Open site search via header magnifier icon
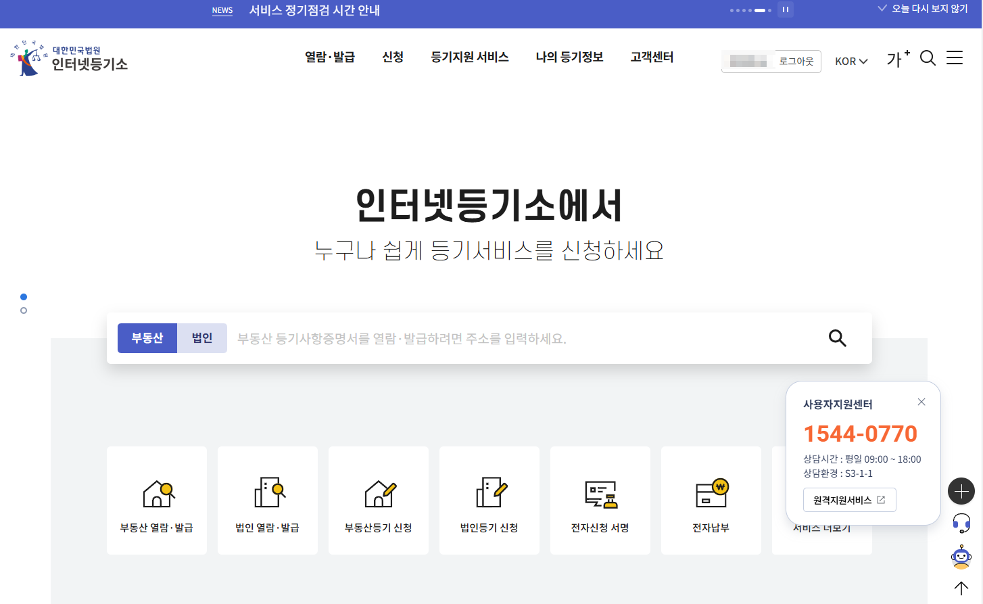Image resolution: width=983 pixels, height=604 pixels. pyautogui.click(x=928, y=58)
